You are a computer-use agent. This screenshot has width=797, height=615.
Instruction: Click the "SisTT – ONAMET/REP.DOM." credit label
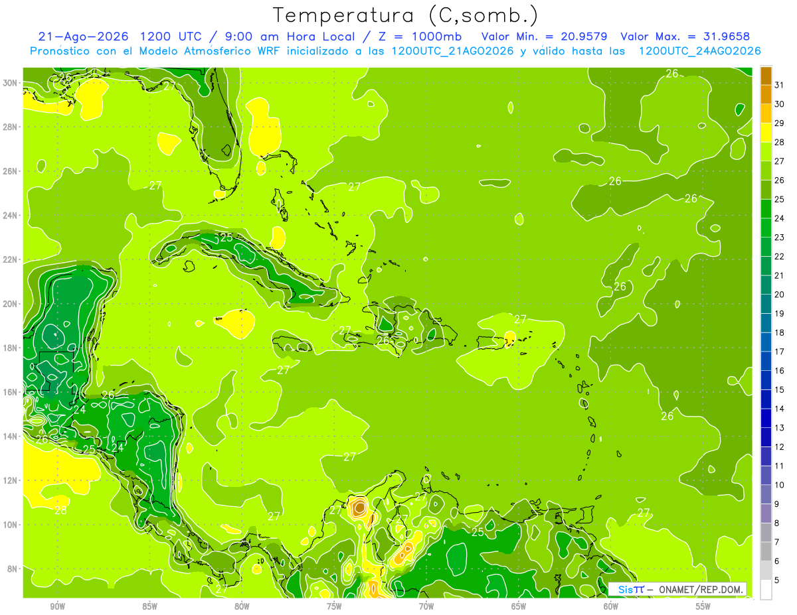[677, 589]
